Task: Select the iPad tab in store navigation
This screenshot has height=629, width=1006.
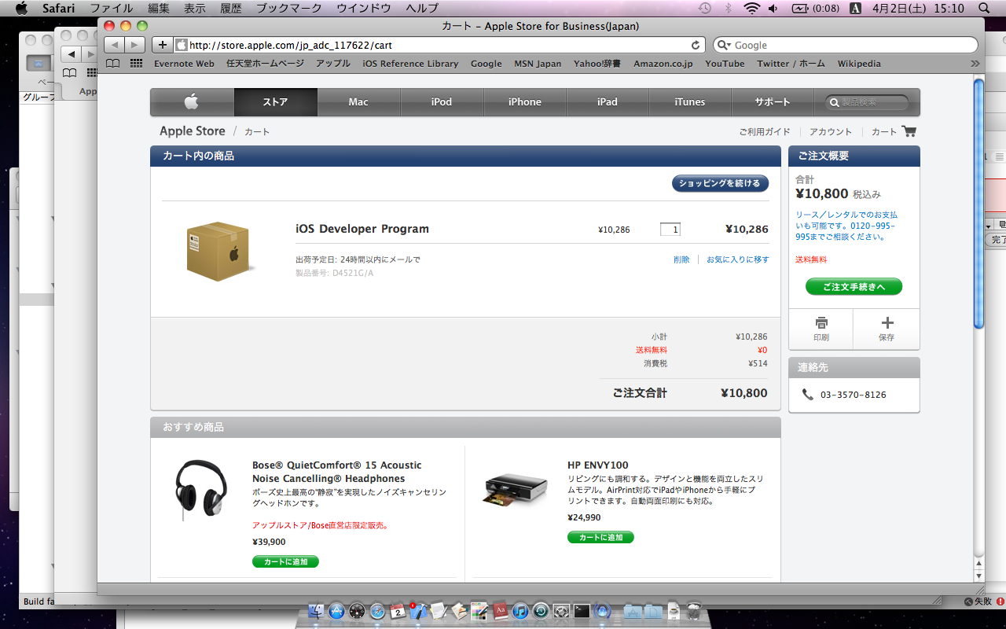Action: (608, 102)
